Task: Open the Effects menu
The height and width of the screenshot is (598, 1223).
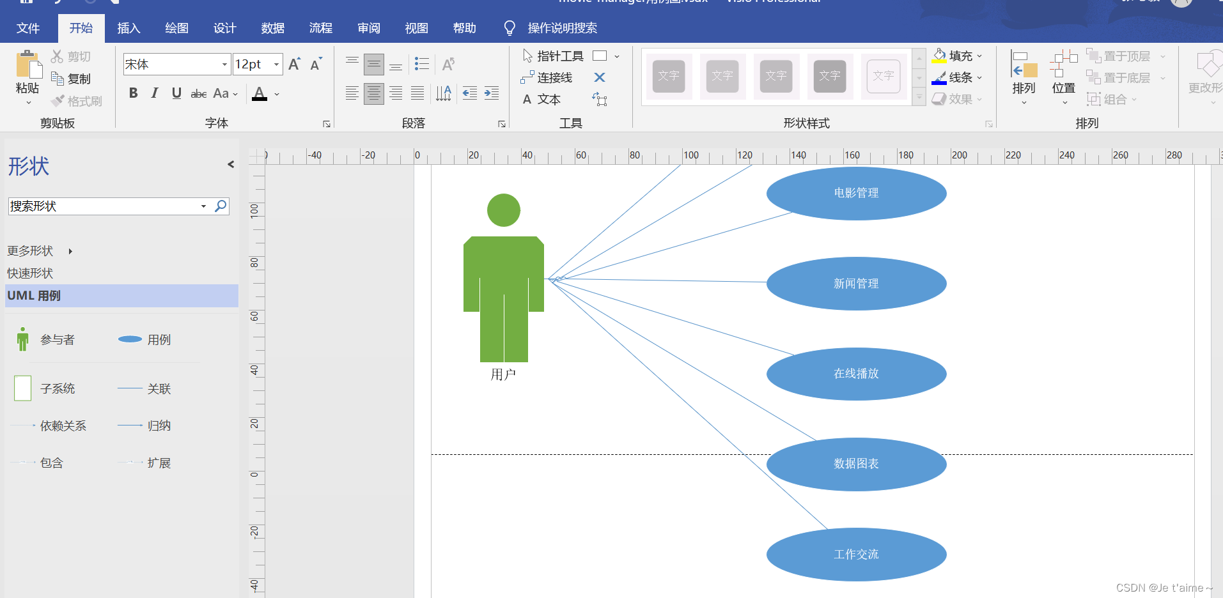Action: 956,99
